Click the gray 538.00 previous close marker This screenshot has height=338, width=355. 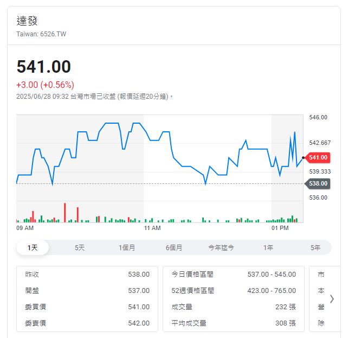click(318, 183)
